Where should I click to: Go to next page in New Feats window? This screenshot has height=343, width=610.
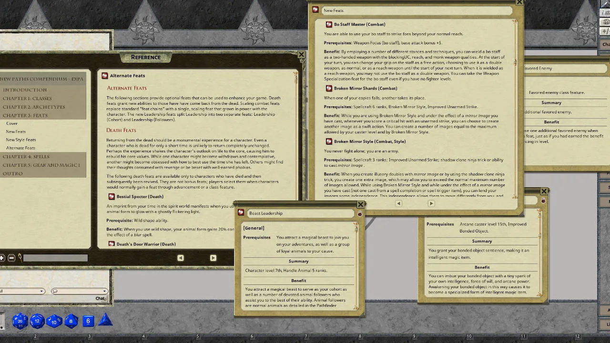(431, 203)
